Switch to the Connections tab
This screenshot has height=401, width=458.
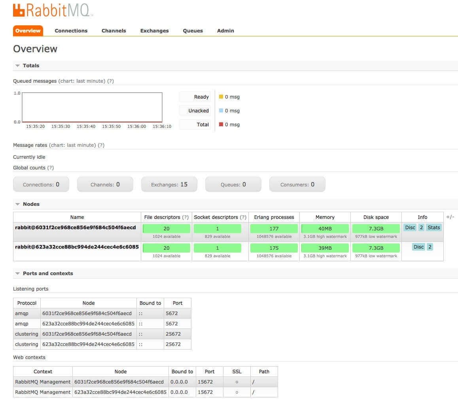tap(71, 30)
